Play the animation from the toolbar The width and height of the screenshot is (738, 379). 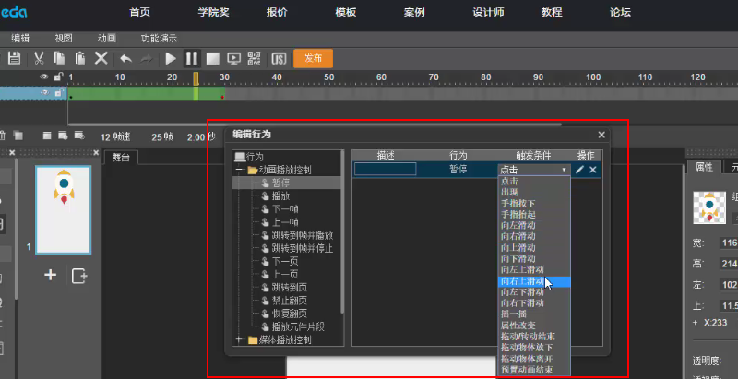point(171,59)
